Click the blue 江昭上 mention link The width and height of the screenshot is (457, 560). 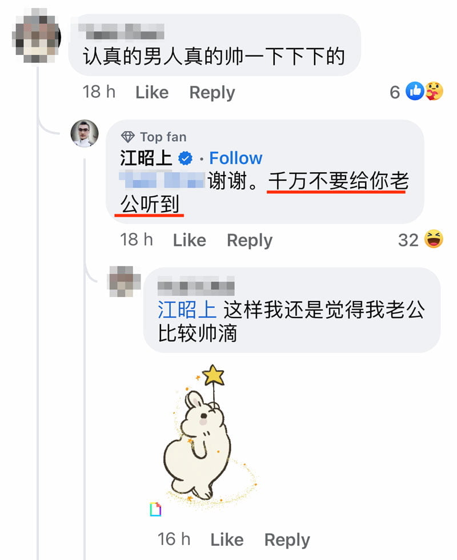click(187, 309)
